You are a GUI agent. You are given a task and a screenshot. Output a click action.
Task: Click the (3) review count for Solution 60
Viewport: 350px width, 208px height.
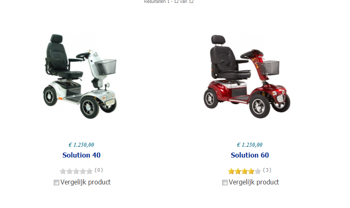click(267, 170)
